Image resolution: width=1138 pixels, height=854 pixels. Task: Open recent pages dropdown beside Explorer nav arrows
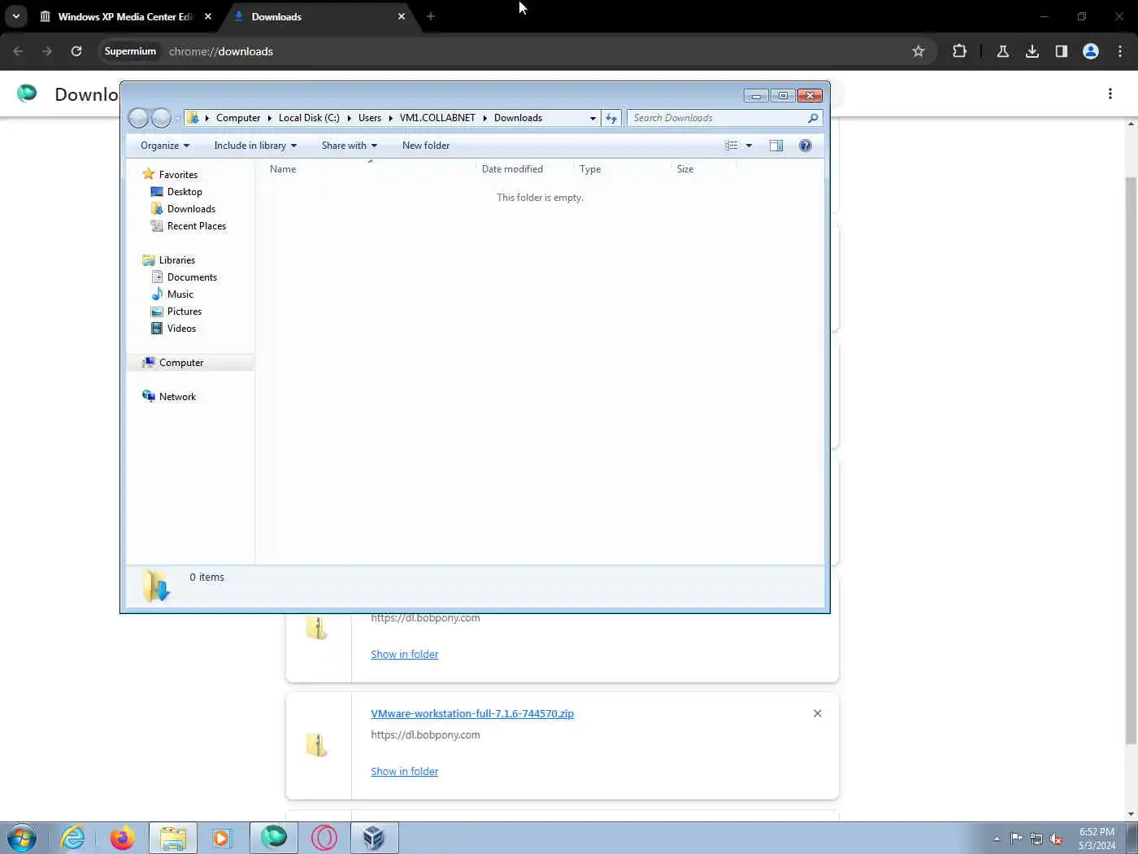[x=177, y=119]
